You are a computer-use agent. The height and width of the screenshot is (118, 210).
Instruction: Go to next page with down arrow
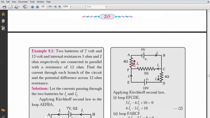37,7
